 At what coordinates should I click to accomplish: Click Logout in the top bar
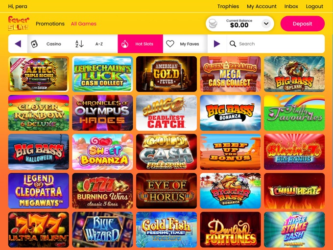pos(314,6)
